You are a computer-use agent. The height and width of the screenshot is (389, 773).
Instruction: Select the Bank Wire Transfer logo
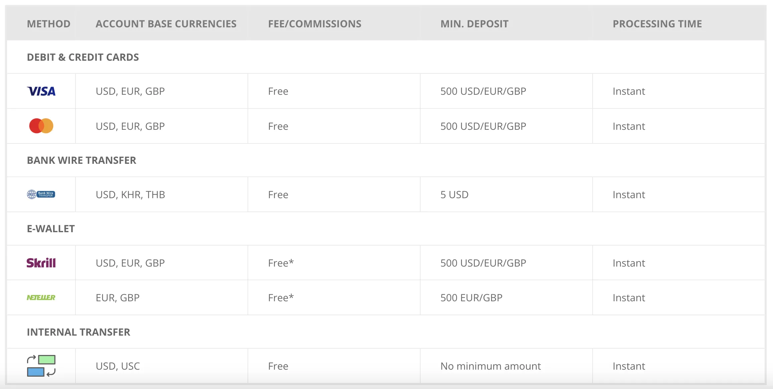point(41,194)
